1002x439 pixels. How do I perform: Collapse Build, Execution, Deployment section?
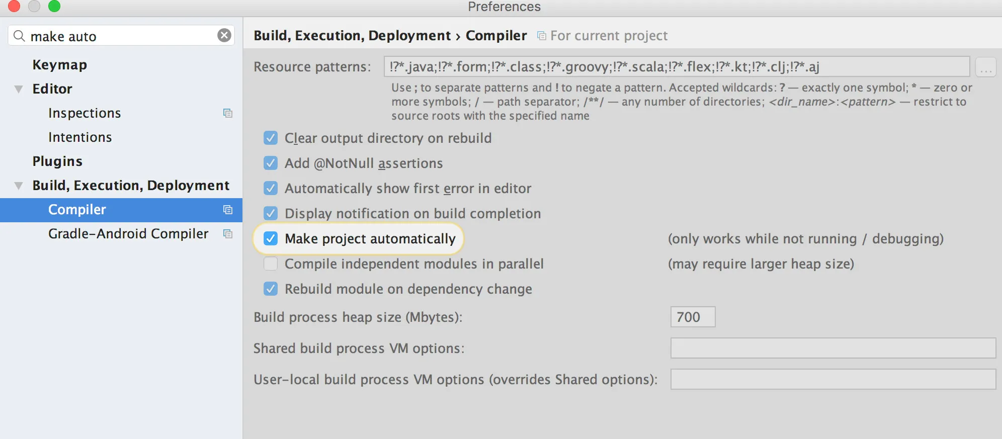coord(19,186)
